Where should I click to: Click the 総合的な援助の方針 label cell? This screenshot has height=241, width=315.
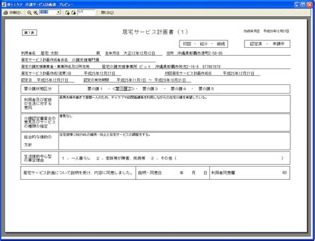click(x=40, y=141)
